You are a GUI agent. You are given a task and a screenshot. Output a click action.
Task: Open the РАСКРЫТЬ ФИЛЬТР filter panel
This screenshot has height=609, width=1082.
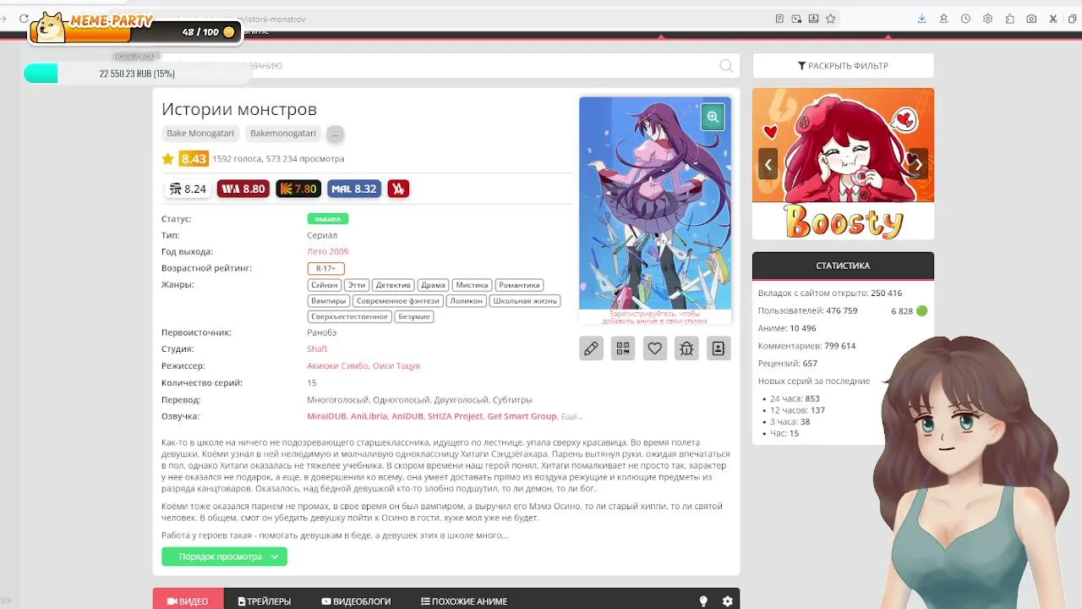843,66
